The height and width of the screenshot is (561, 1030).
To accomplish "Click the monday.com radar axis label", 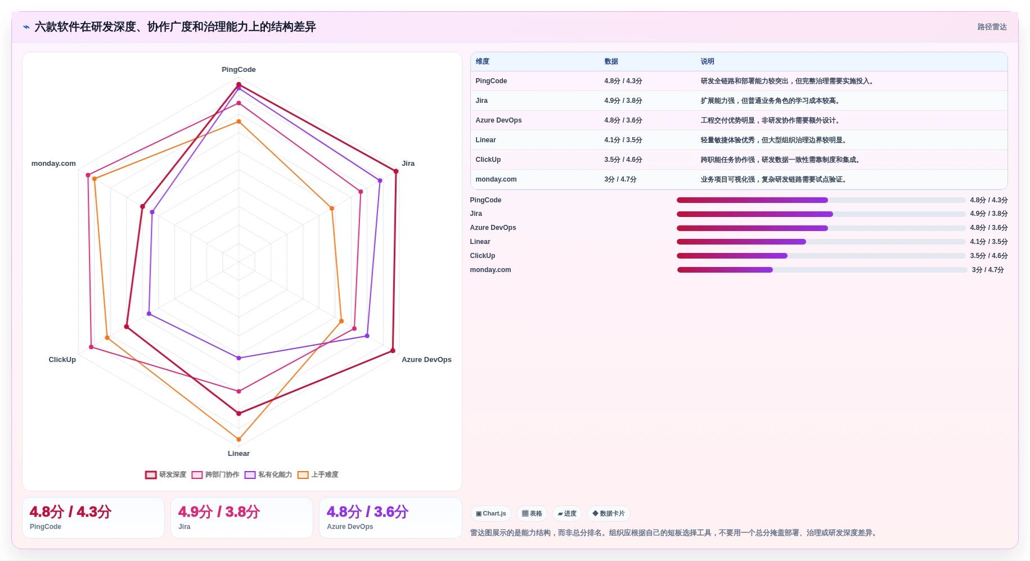I will (x=53, y=164).
